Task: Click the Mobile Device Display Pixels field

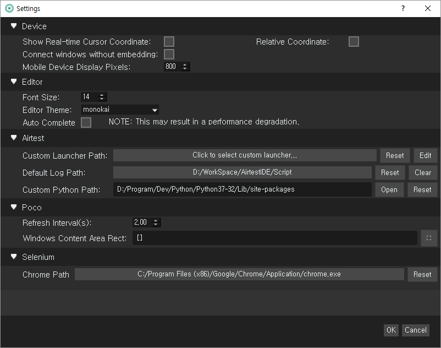Action: click(x=173, y=67)
